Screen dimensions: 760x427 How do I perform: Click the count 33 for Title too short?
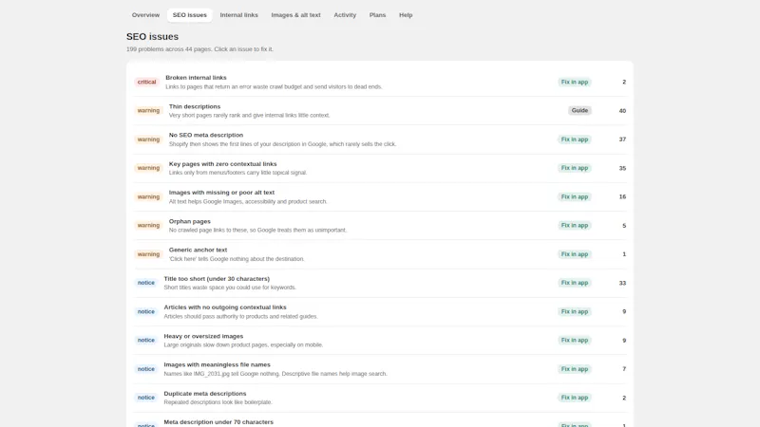tap(622, 283)
